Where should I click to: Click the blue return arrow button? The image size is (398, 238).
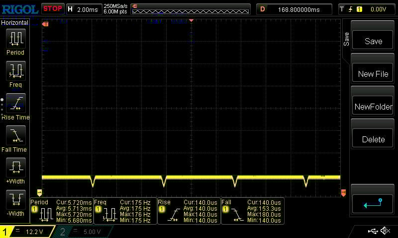coord(373,204)
